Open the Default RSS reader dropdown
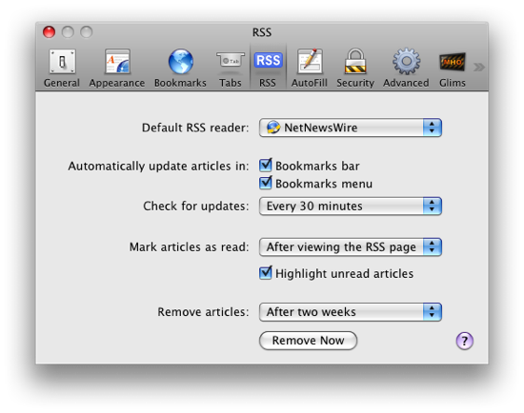Screen dimensions: 524x413 [351, 128]
